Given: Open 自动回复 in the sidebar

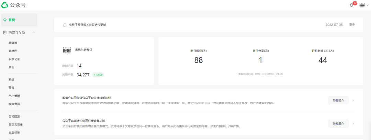Looking at the screenshot, I should point(14,116).
